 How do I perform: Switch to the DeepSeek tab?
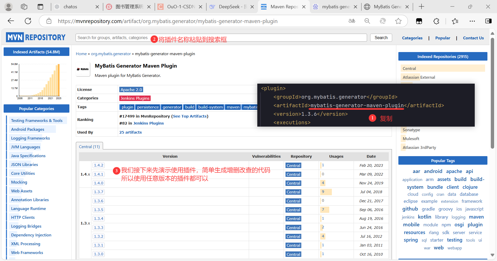232,7
